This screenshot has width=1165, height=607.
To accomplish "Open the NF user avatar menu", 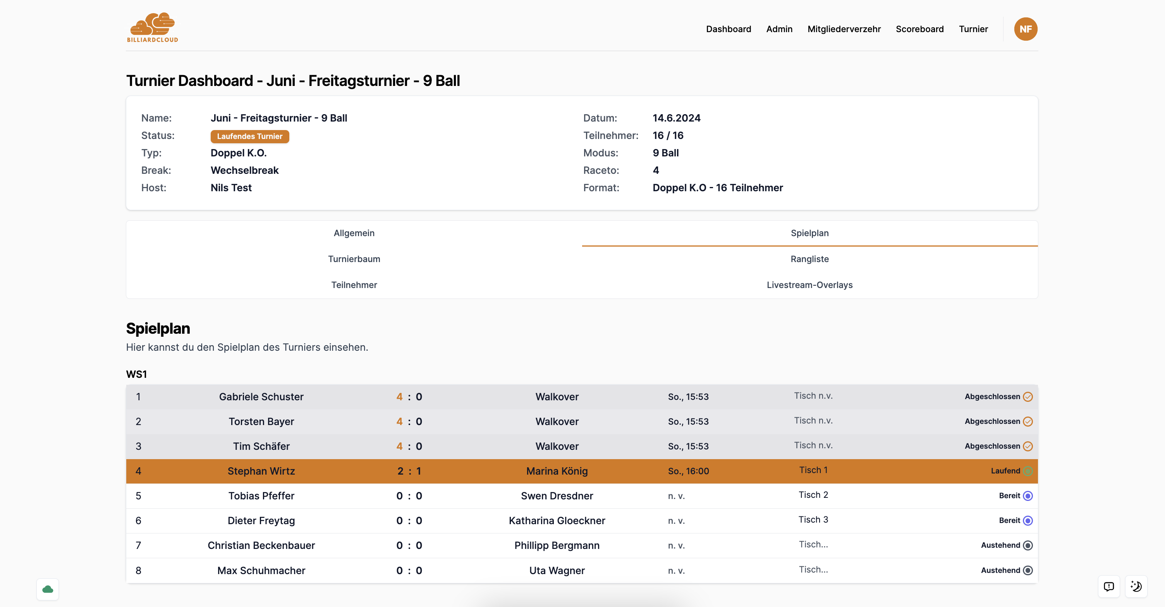I will [1025, 29].
